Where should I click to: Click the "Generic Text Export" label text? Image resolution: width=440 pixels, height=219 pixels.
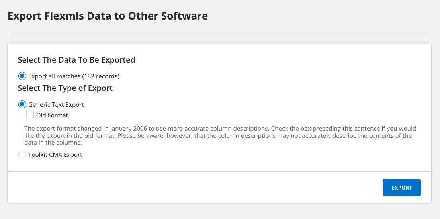(x=56, y=105)
